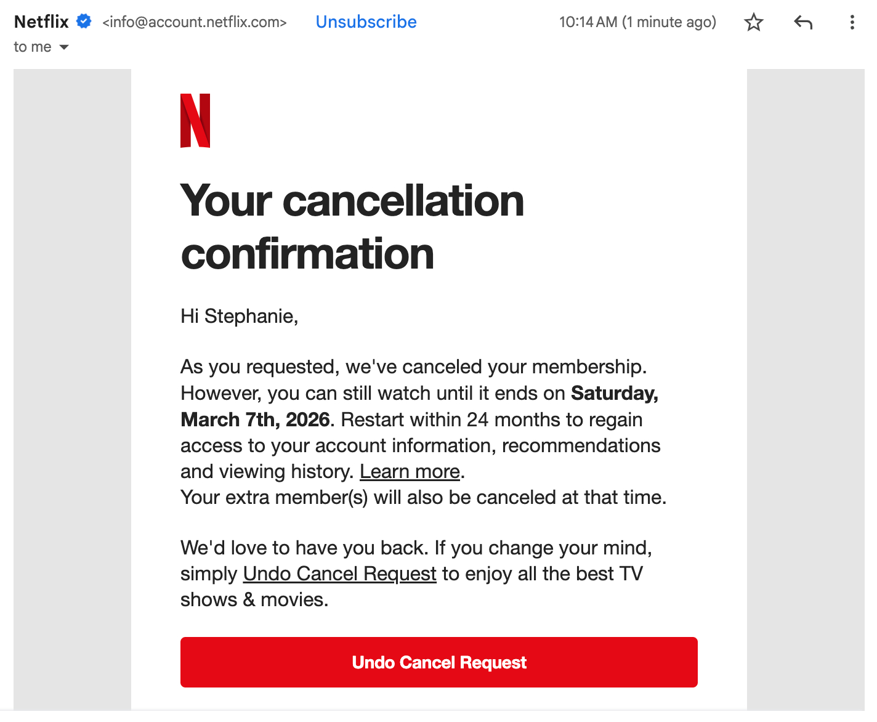Expand recipient details arrow beside "to me"
The width and height of the screenshot is (877, 722).
pyautogui.click(x=64, y=47)
